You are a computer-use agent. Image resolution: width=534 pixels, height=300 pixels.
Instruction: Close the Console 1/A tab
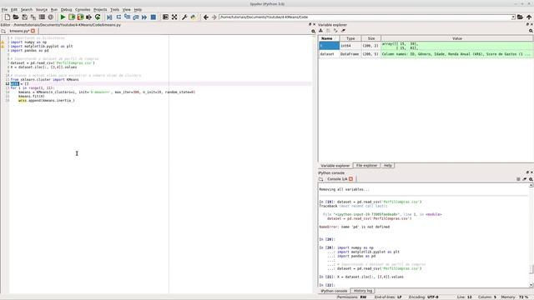[x=350, y=179]
